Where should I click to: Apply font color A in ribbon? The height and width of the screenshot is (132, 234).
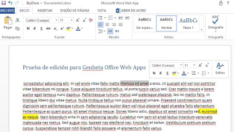click(78, 28)
